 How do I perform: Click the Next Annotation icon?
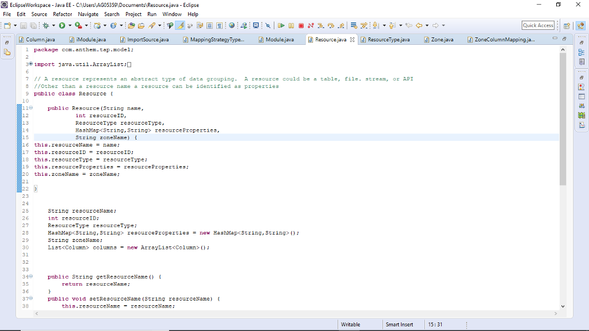375,25
